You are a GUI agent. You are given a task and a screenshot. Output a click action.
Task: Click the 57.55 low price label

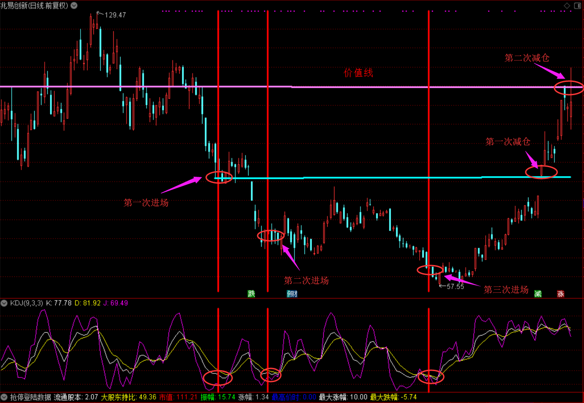point(455,286)
